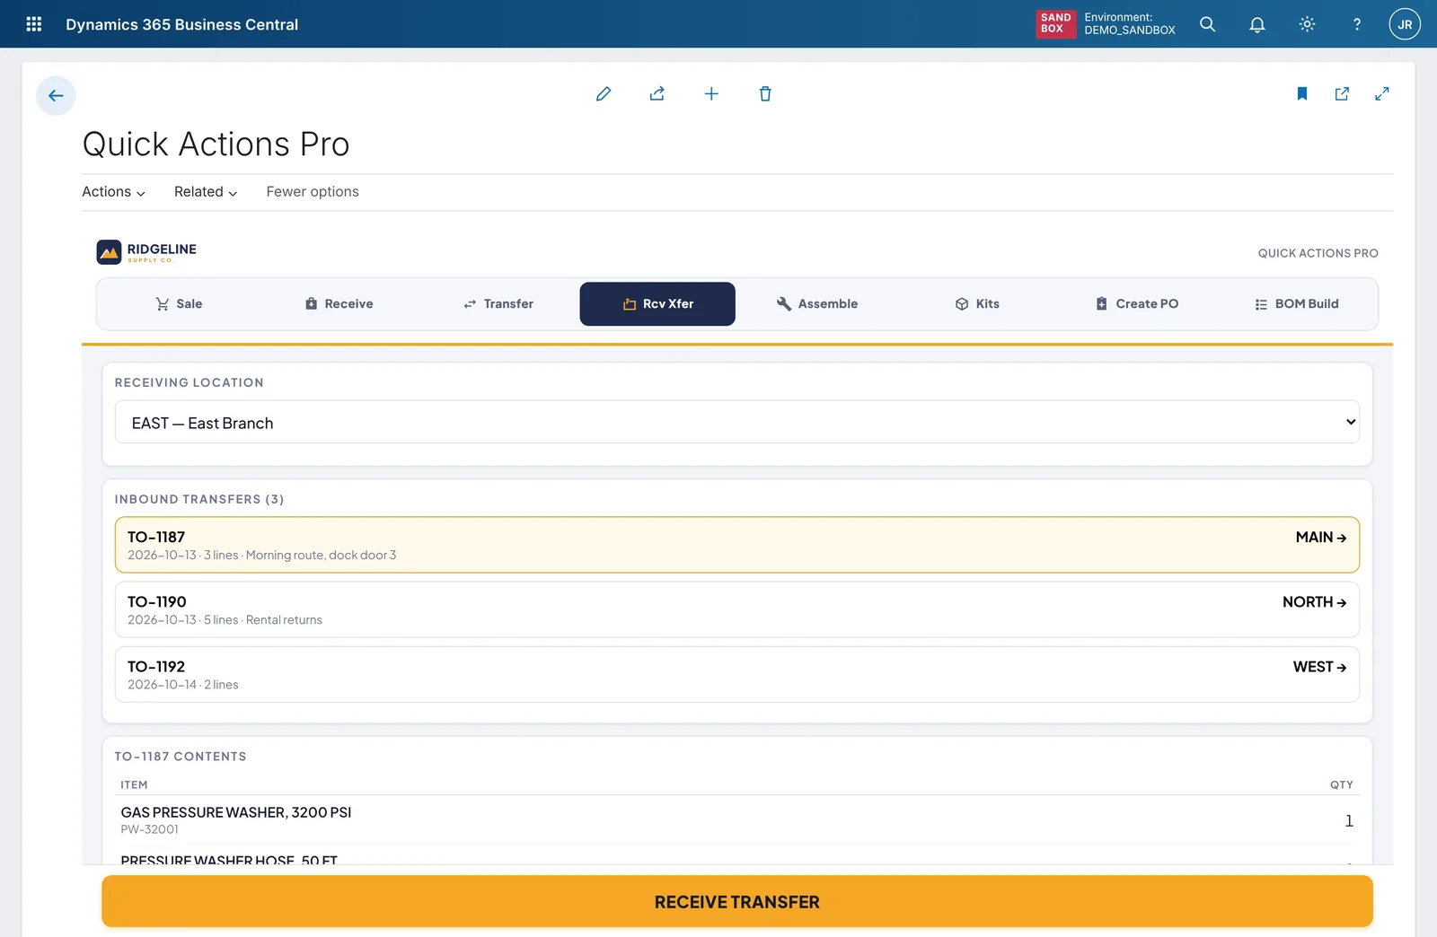Switch to the Assemble tab
Viewport: 1437px width, 937px height.
[816, 304]
